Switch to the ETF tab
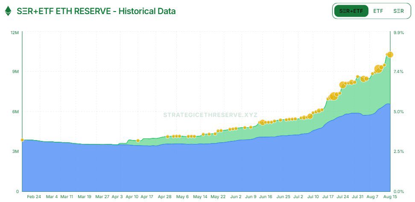This screenshot has width=415, height=202. (378, 11)
